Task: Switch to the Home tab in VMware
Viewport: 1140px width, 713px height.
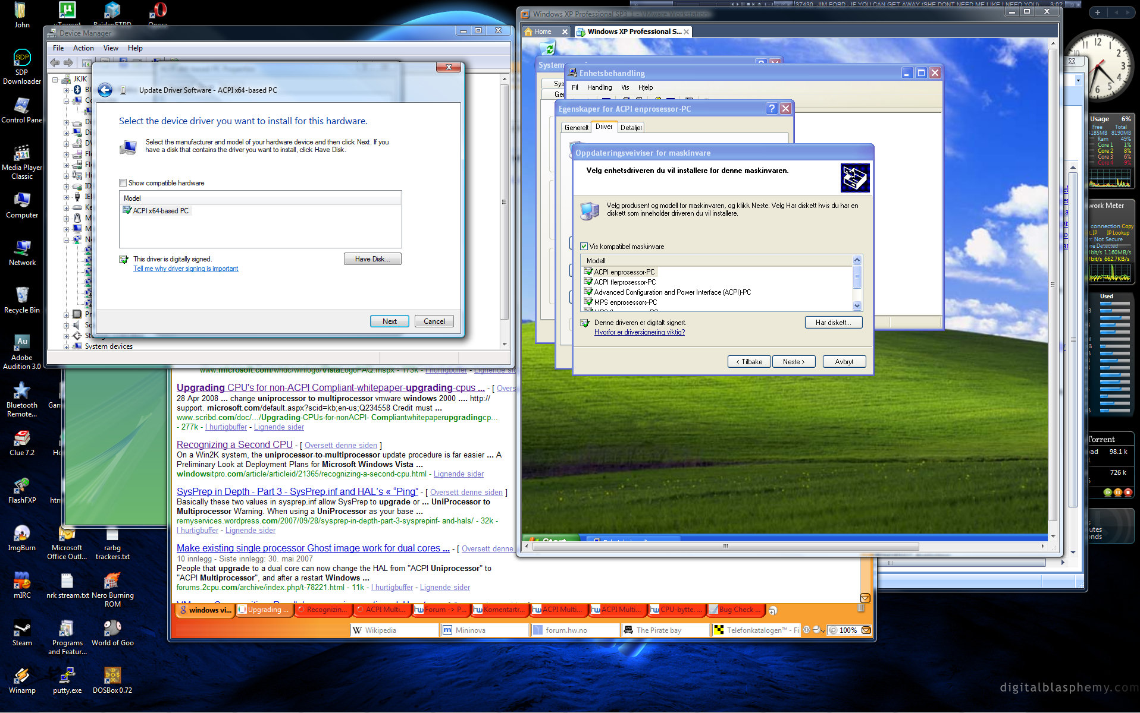Action: pos(546,31)
